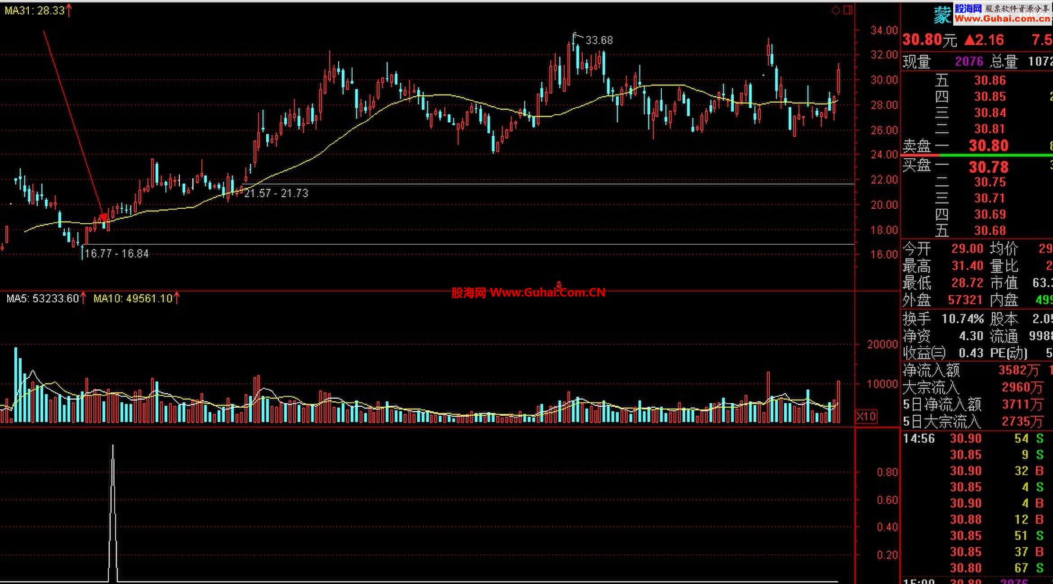Select the 14:56 tick row time
The image size is (1053, 584).
coord(919,439)
